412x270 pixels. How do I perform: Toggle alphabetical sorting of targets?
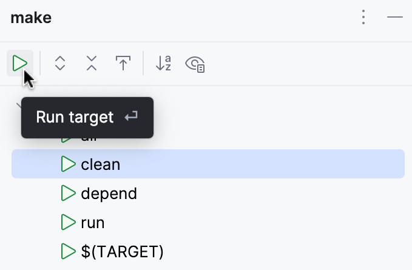tap(163, 63)
